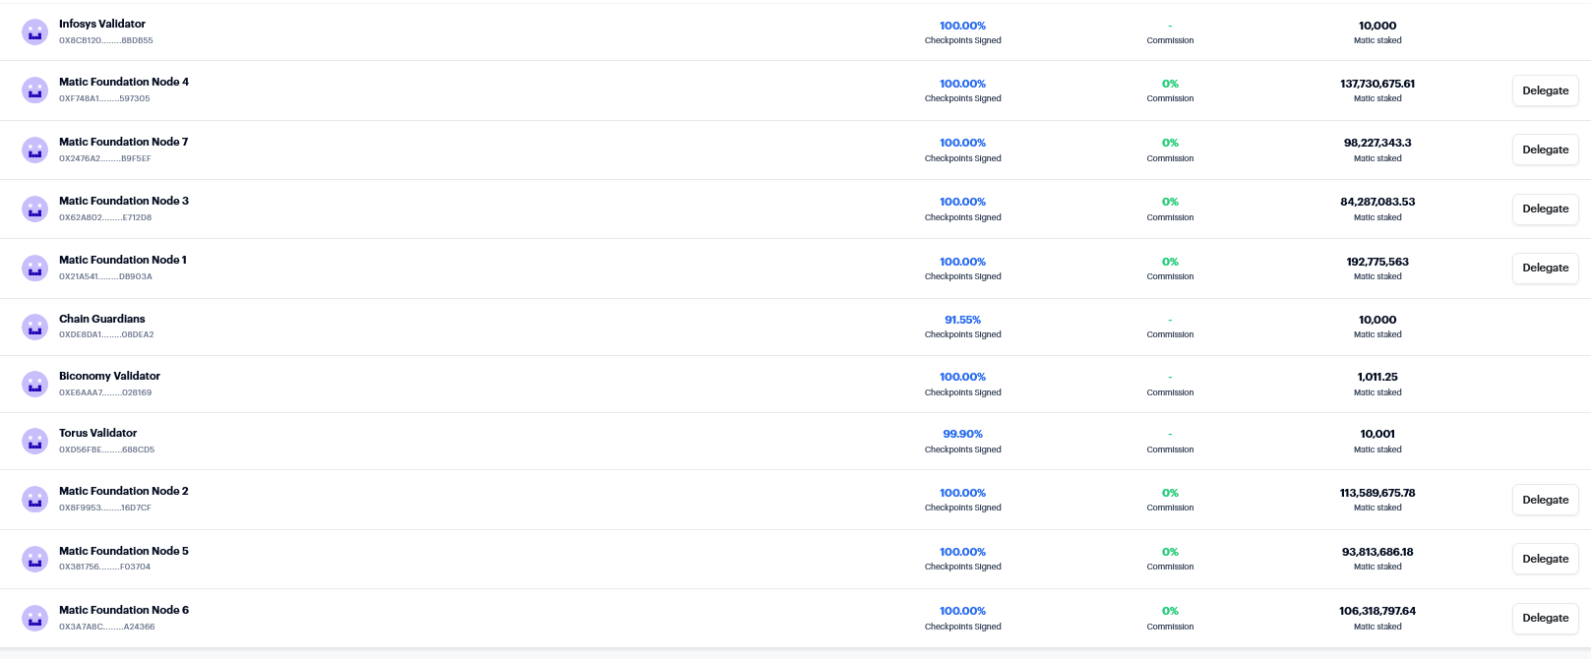Open the Chain Guardians name
1591x659 pixels.
[x=102, y=319]
